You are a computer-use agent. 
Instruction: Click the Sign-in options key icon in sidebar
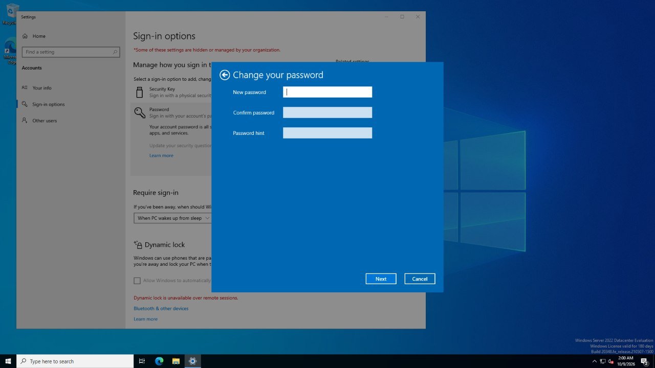click(x=25, y=104)
